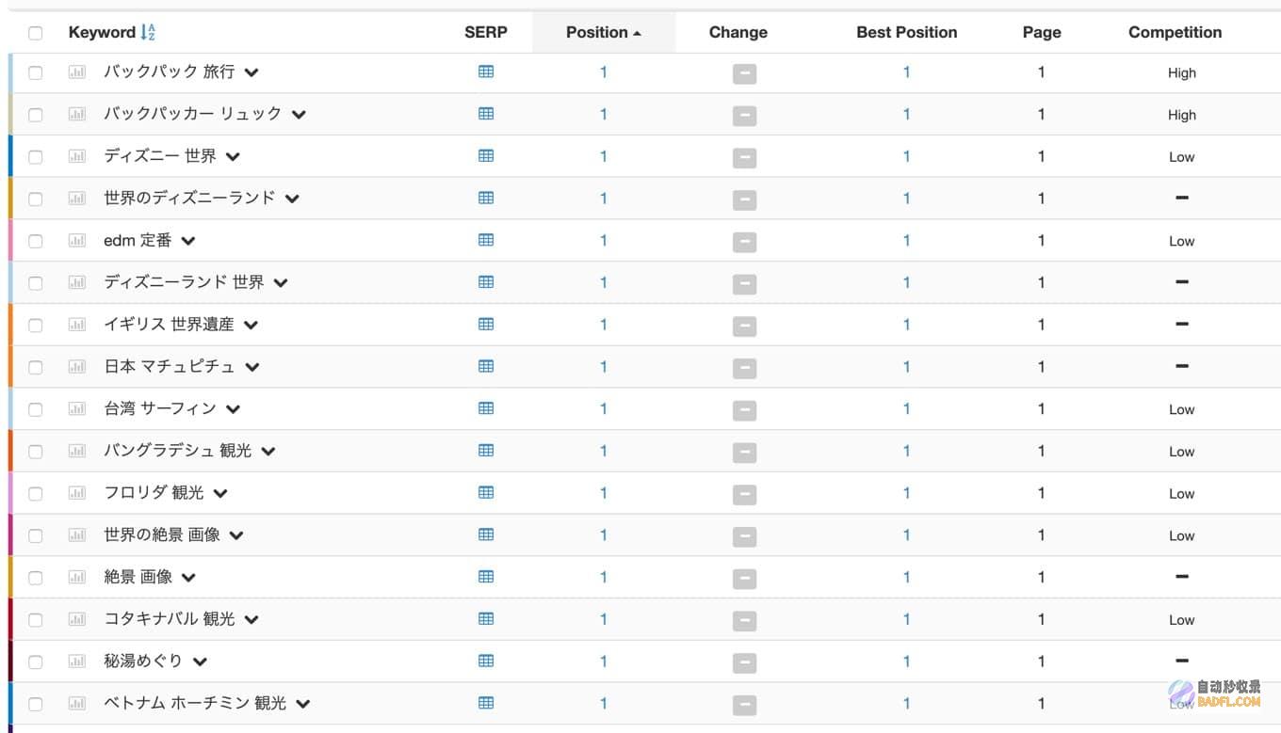Show chart icon for 絶景 画像
The height and width of the screenshot is (733, 1281).
point(77,578)
